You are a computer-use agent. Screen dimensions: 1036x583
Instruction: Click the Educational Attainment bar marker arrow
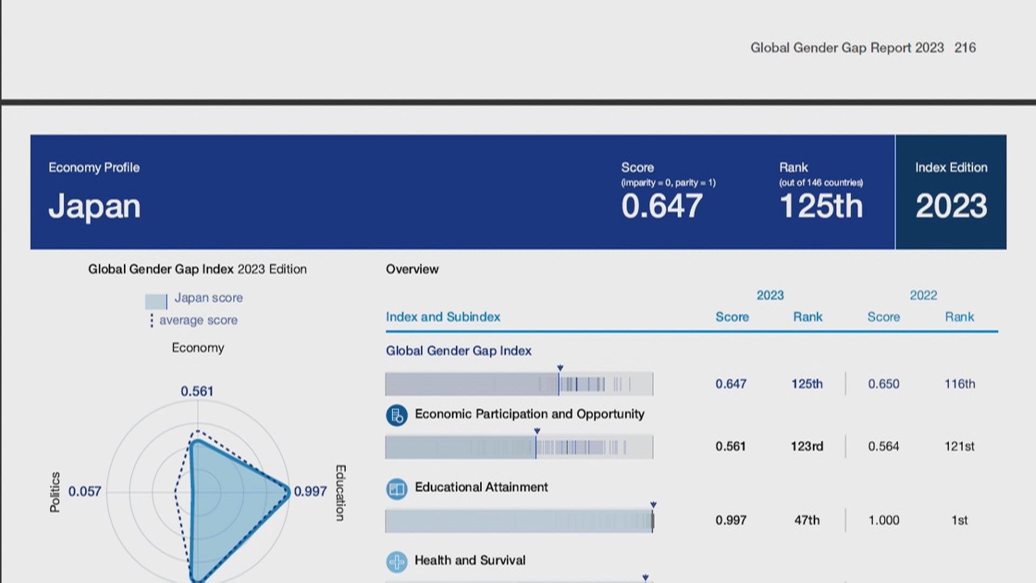(x=653, y=505)
